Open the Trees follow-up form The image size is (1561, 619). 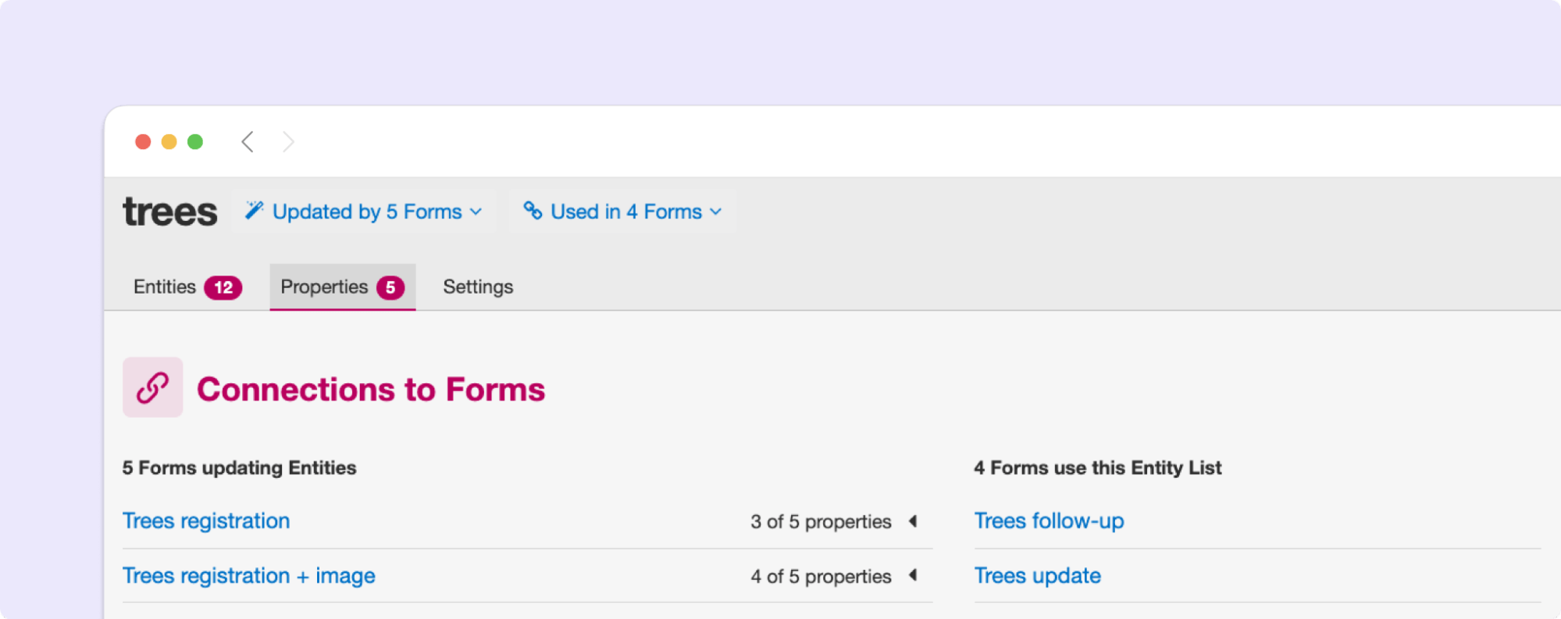pyautogui.click(x=1049, y=521)
